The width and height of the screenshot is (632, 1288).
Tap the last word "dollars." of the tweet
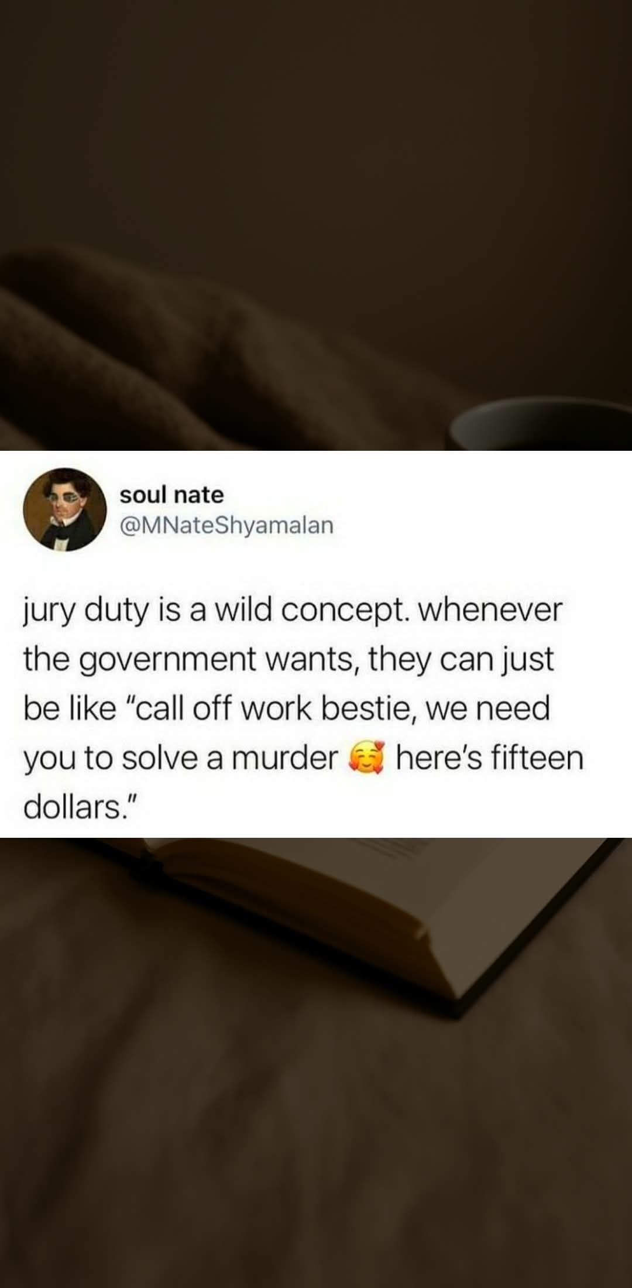click(x=80, y=807)
